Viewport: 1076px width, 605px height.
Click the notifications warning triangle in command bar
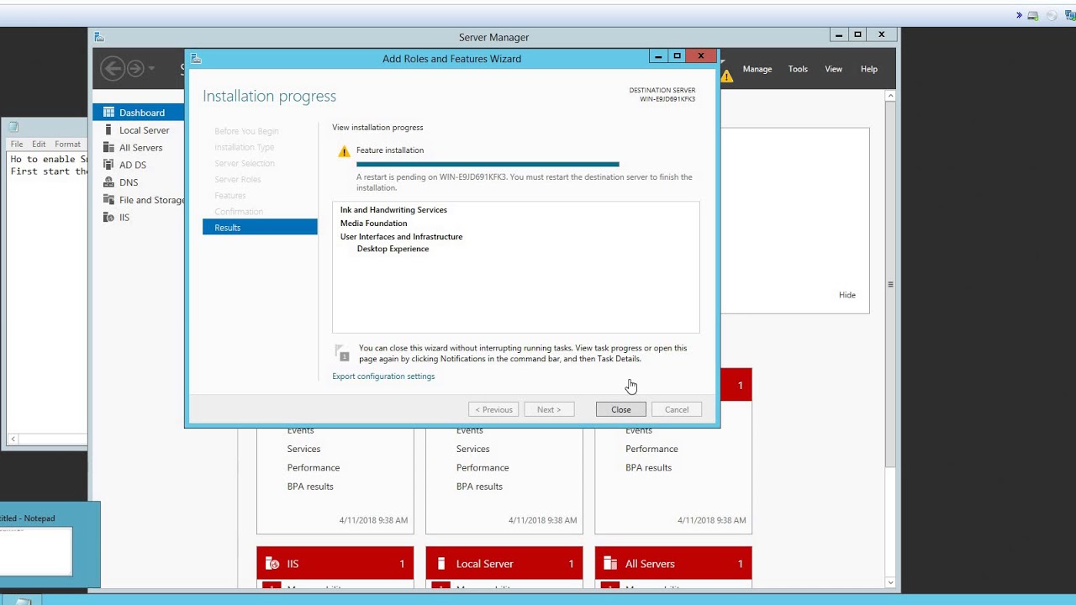pyautogui.click(x=726, y=76)
